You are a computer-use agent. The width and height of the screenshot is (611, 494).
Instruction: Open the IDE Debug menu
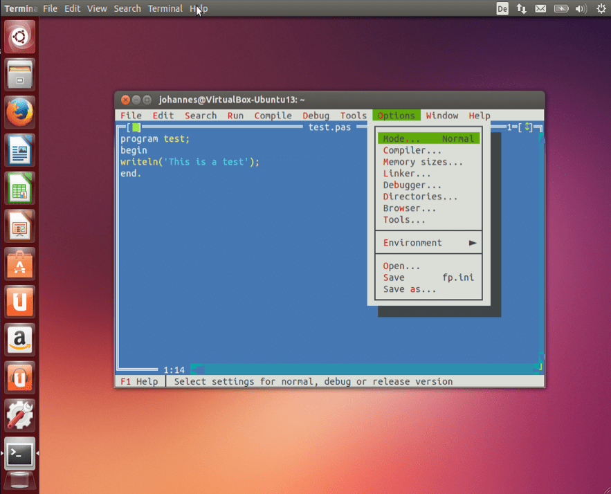(316, 116)
